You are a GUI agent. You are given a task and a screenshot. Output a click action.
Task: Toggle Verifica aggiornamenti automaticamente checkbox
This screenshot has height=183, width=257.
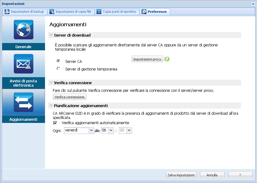(x=55, y=123)
